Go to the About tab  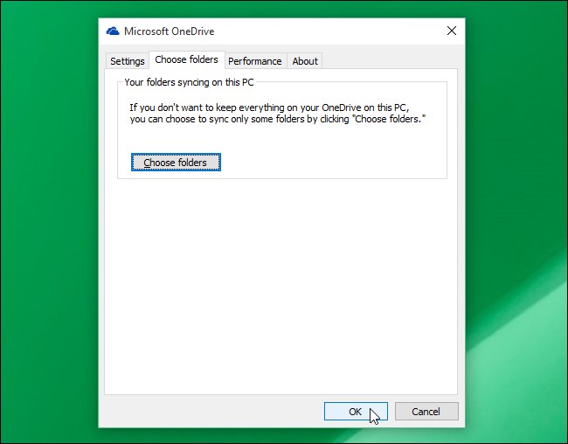pyautogui.click(x=305, y=61)
